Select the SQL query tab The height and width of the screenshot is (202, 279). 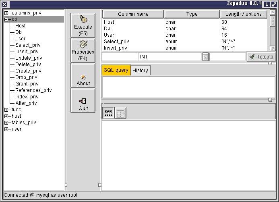(116, 70)
